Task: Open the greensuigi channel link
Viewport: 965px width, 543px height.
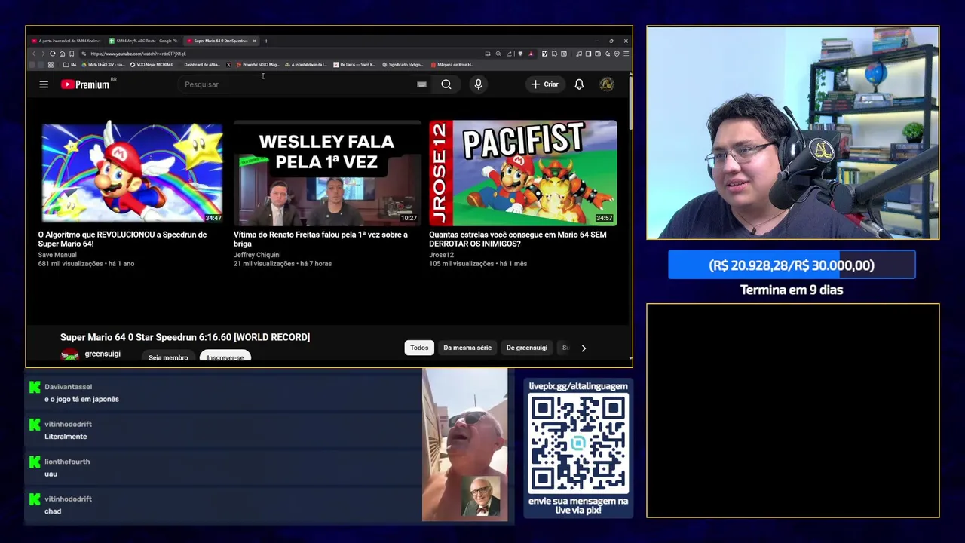Action: click(103, 354)
